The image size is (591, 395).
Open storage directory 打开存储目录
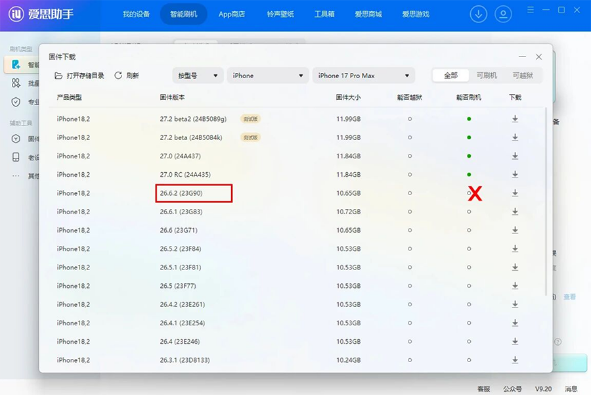[79, 76]
